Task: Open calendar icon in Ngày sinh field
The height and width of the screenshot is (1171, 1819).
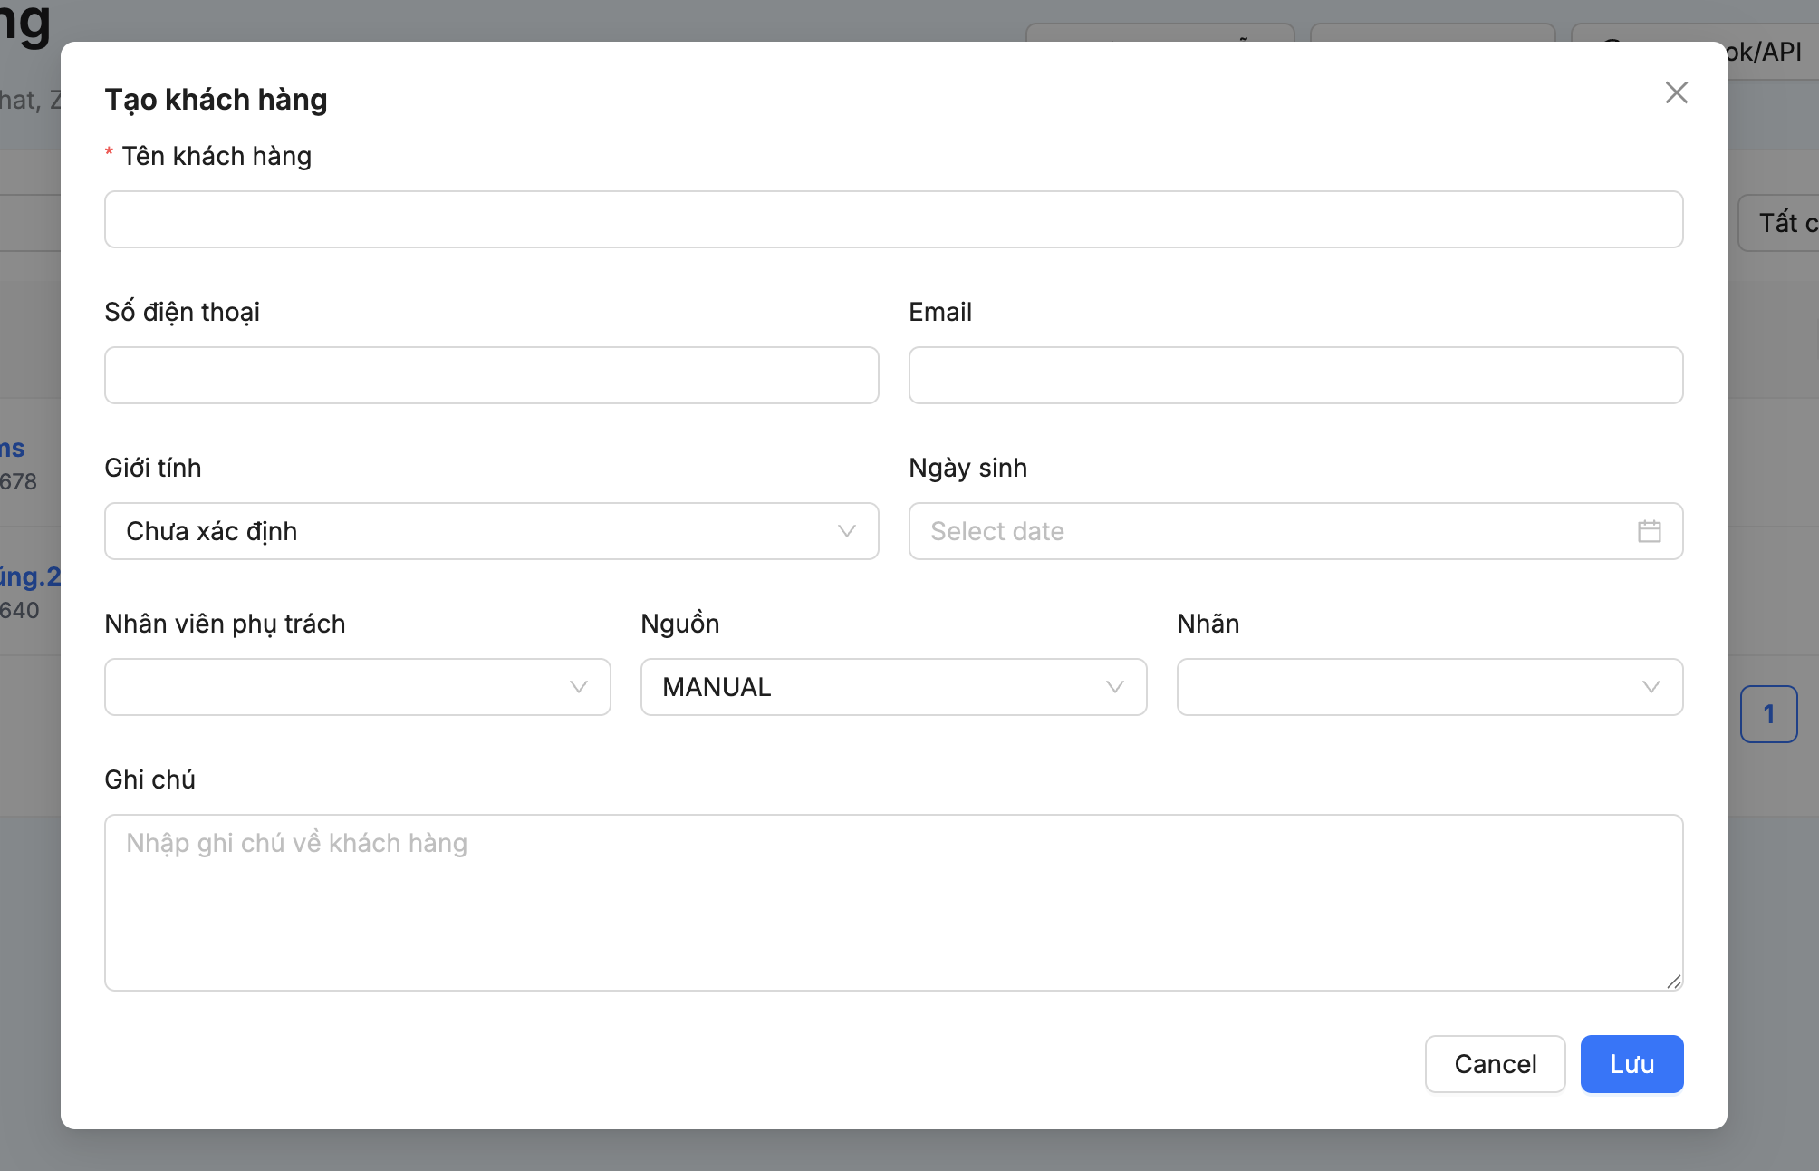Action: pos(1649,531)
